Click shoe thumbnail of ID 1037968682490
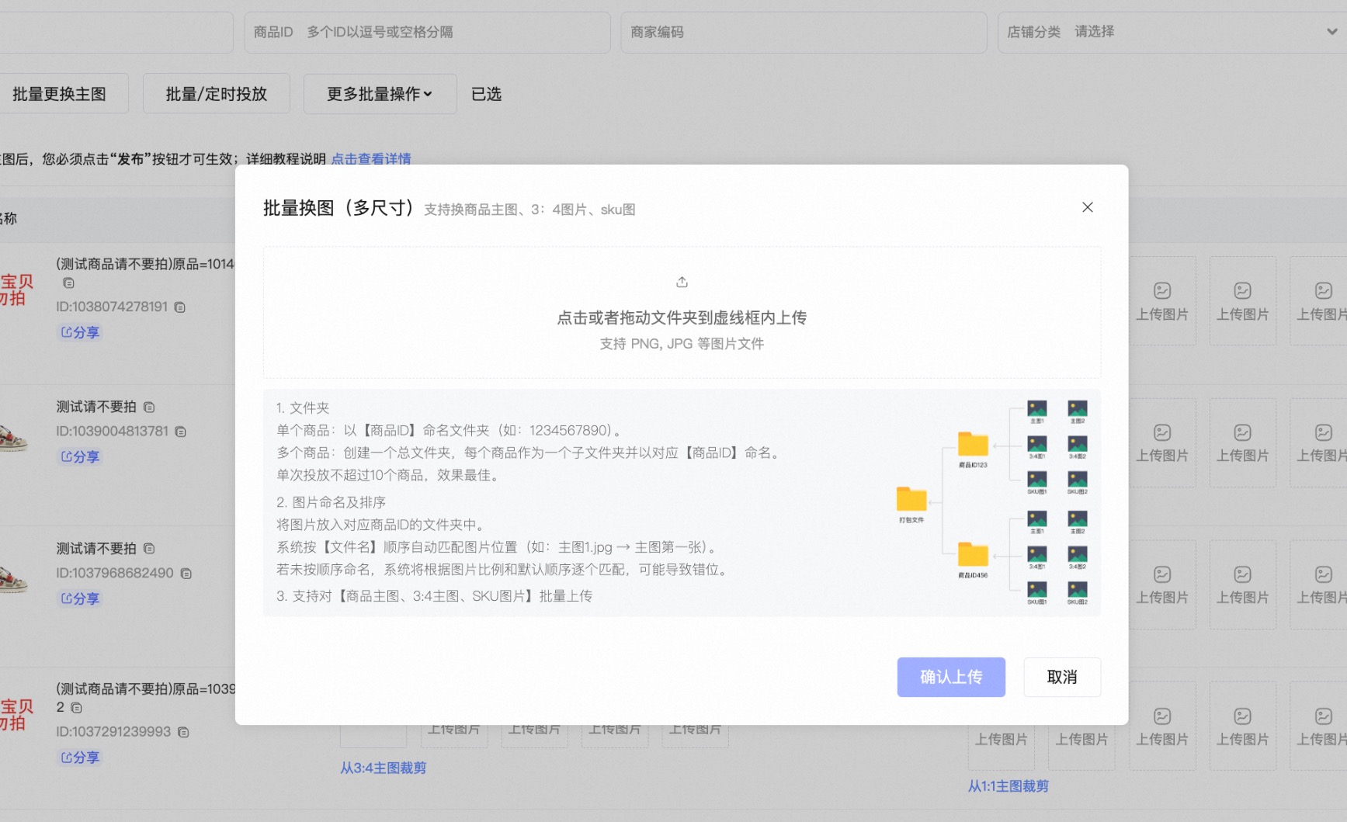 coord(13,580)
